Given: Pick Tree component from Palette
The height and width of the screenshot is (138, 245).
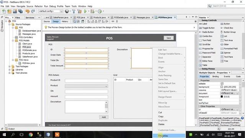Looking at the screenshot, I should (x=224, y=61).
